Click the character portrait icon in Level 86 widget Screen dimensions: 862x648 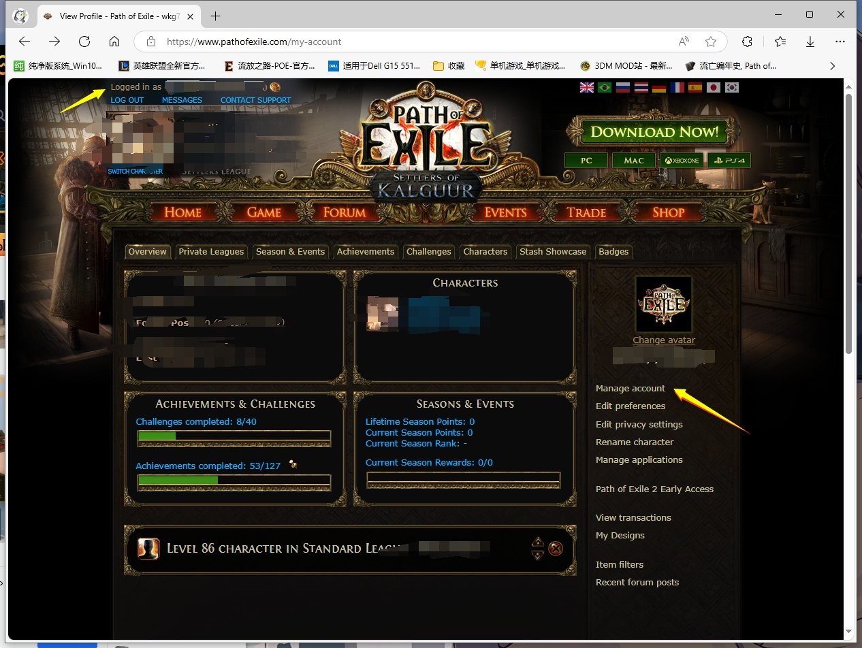148,548
